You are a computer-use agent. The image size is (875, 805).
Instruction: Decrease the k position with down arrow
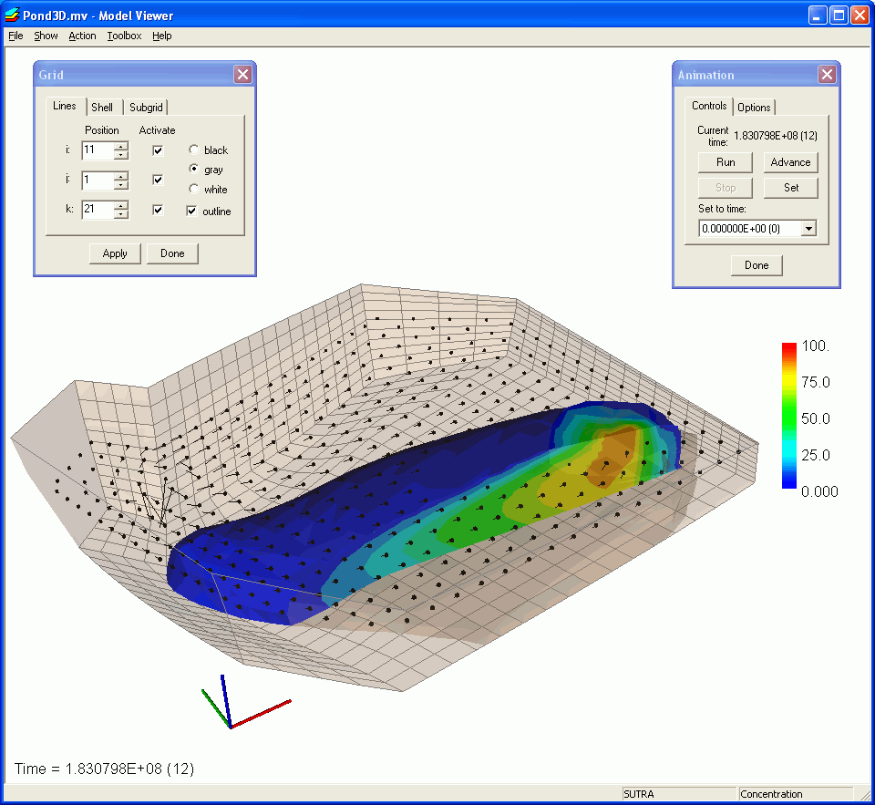[x=121, y=214]
